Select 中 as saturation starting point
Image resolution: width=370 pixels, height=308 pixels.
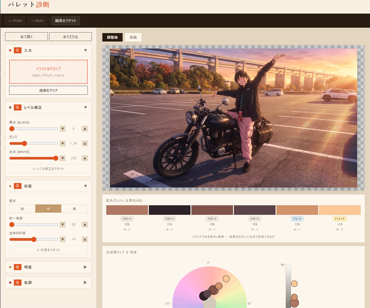point(48,209)
